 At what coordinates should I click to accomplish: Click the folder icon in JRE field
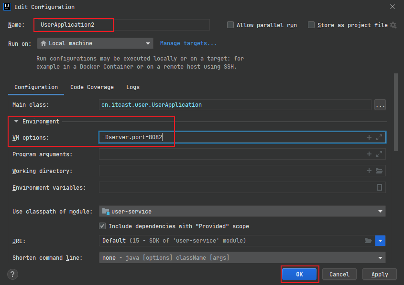(368, 241)
